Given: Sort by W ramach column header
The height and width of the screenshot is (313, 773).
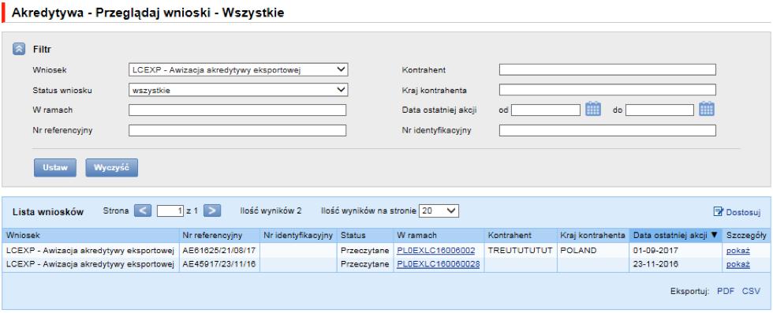Looking at the screenshot, I should click(x=439, y=235).
